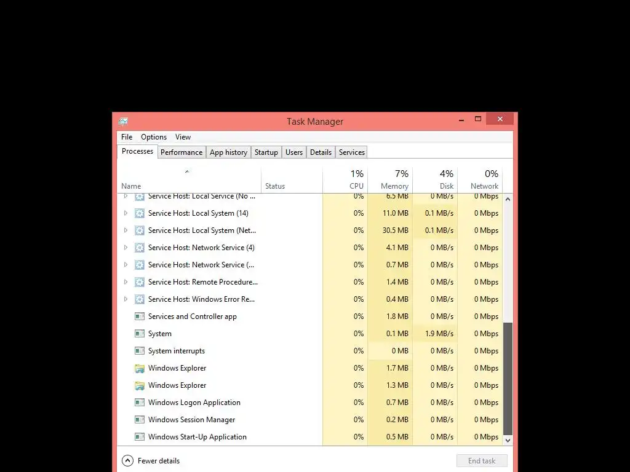Go to the Users tab

[x=293, y=152]
